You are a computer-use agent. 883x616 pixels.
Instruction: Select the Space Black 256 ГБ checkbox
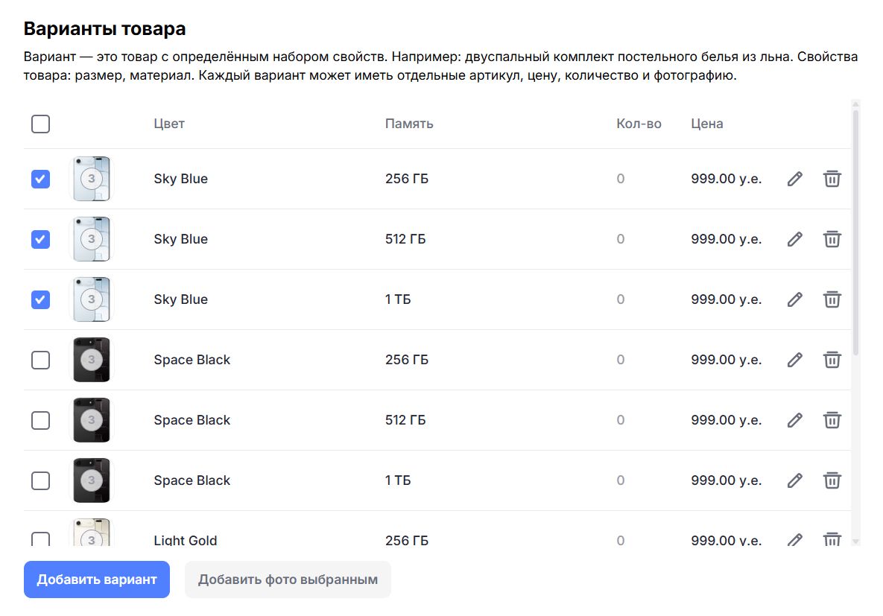tap(41, 360)
